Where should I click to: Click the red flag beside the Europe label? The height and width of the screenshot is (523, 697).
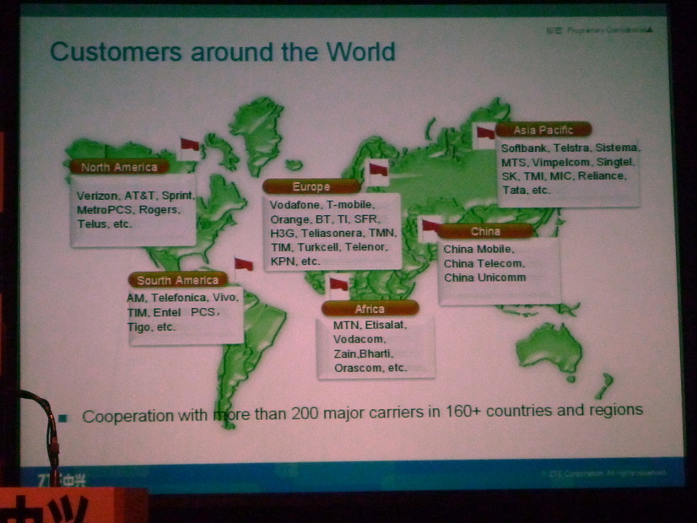(379, 170)
